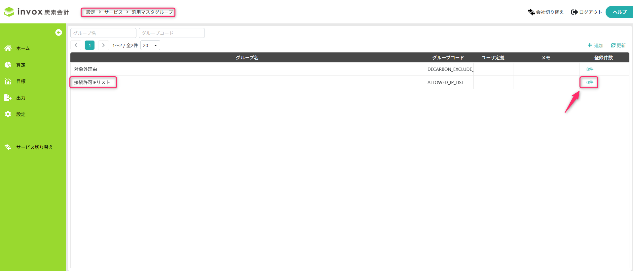Image resolution: width=633 pixels, height=271 pixels.
Task: Collapse the sidebar with the arrow icon
Action: coord(58,32)
